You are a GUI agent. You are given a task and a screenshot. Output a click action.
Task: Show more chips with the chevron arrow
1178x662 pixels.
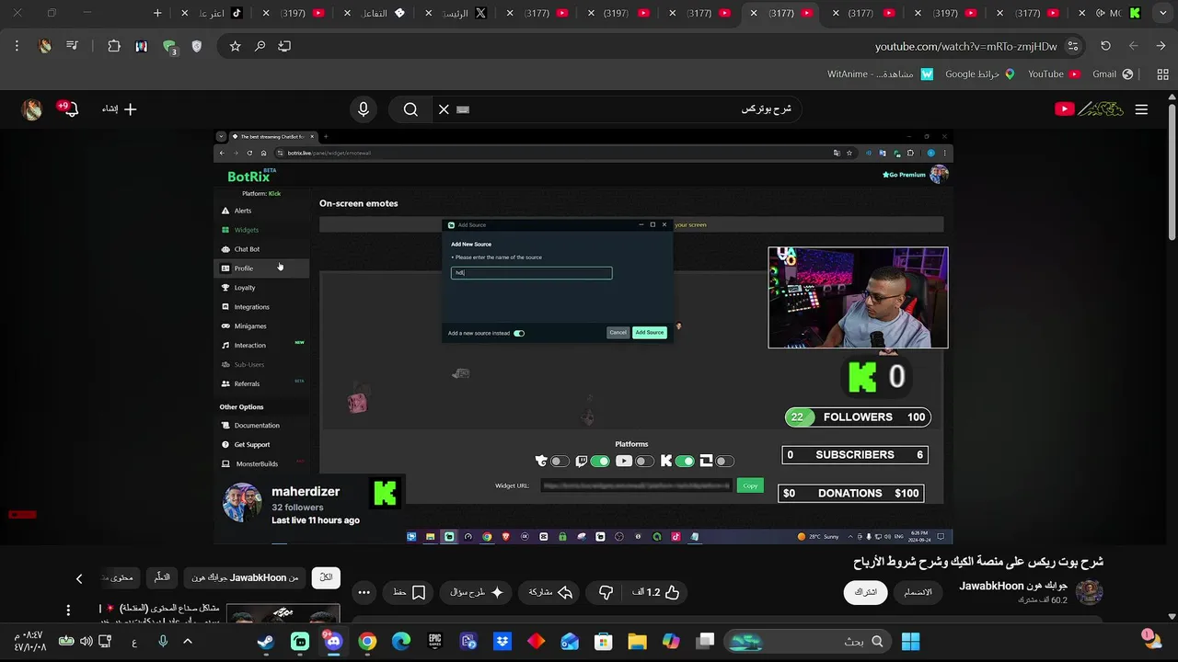click(79, 578)
